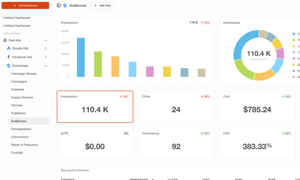Click the Facebook Ads logo icon

9,57
